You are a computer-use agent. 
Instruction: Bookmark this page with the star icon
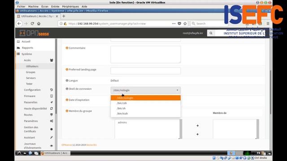[185, 24]
